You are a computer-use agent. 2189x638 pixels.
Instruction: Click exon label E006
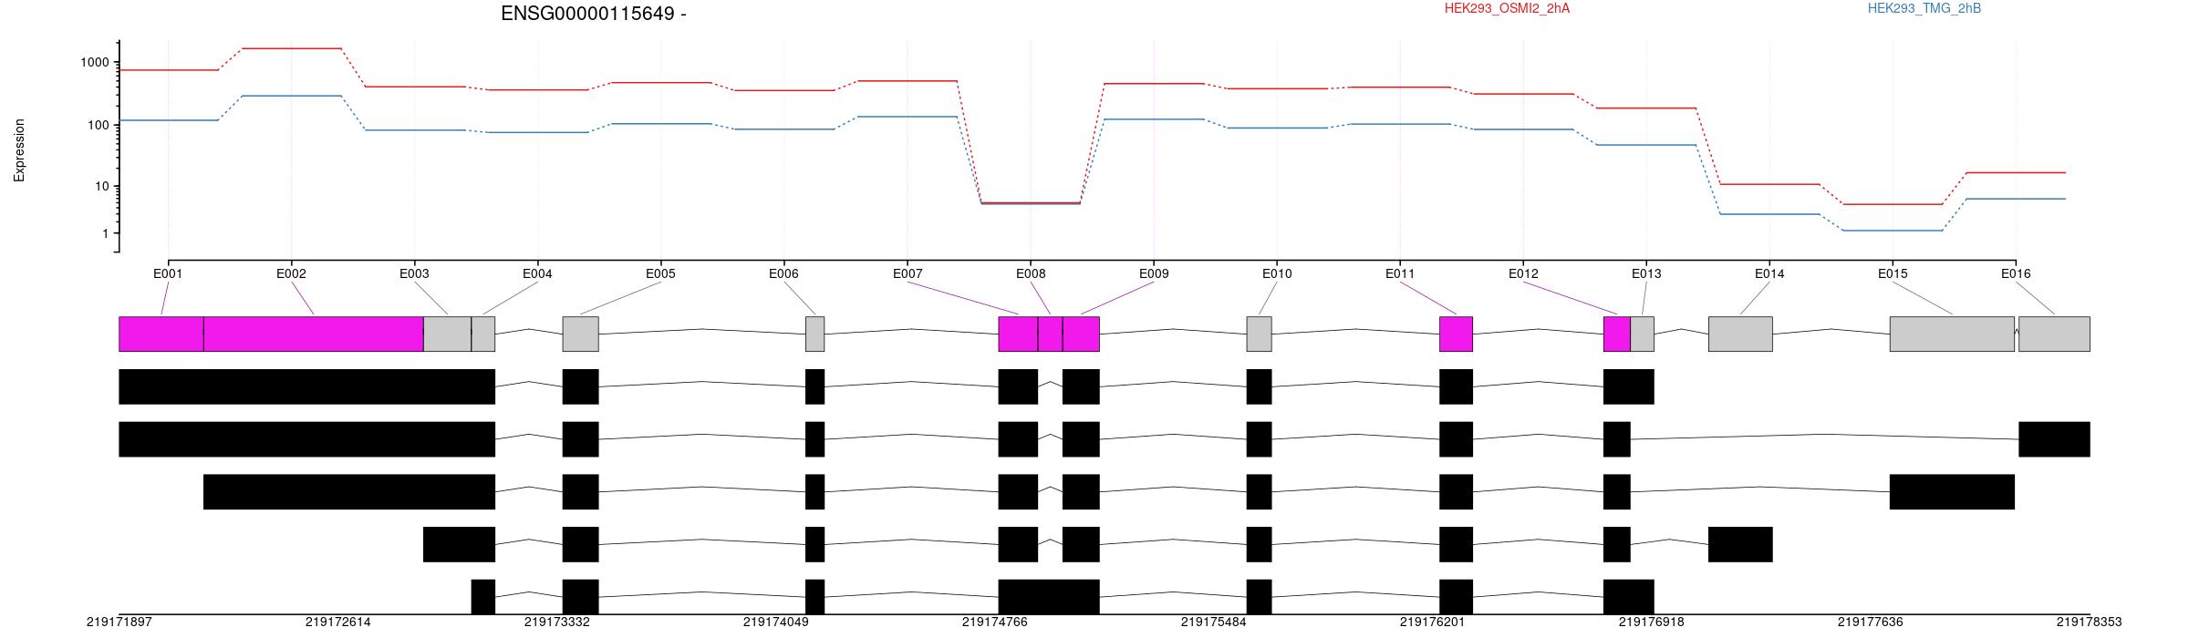coord(783,273)
